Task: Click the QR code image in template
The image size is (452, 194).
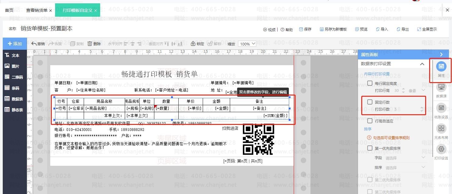Action: pos(259,140)
